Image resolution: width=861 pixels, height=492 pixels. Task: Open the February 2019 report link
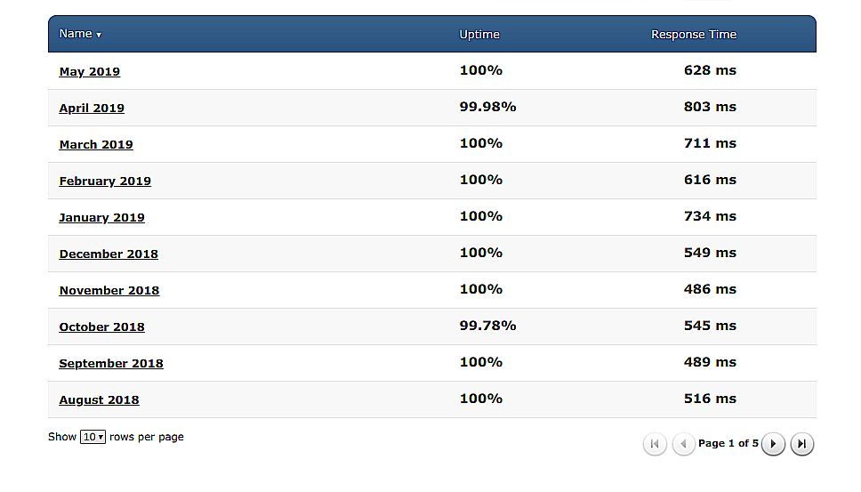(105, 181)
